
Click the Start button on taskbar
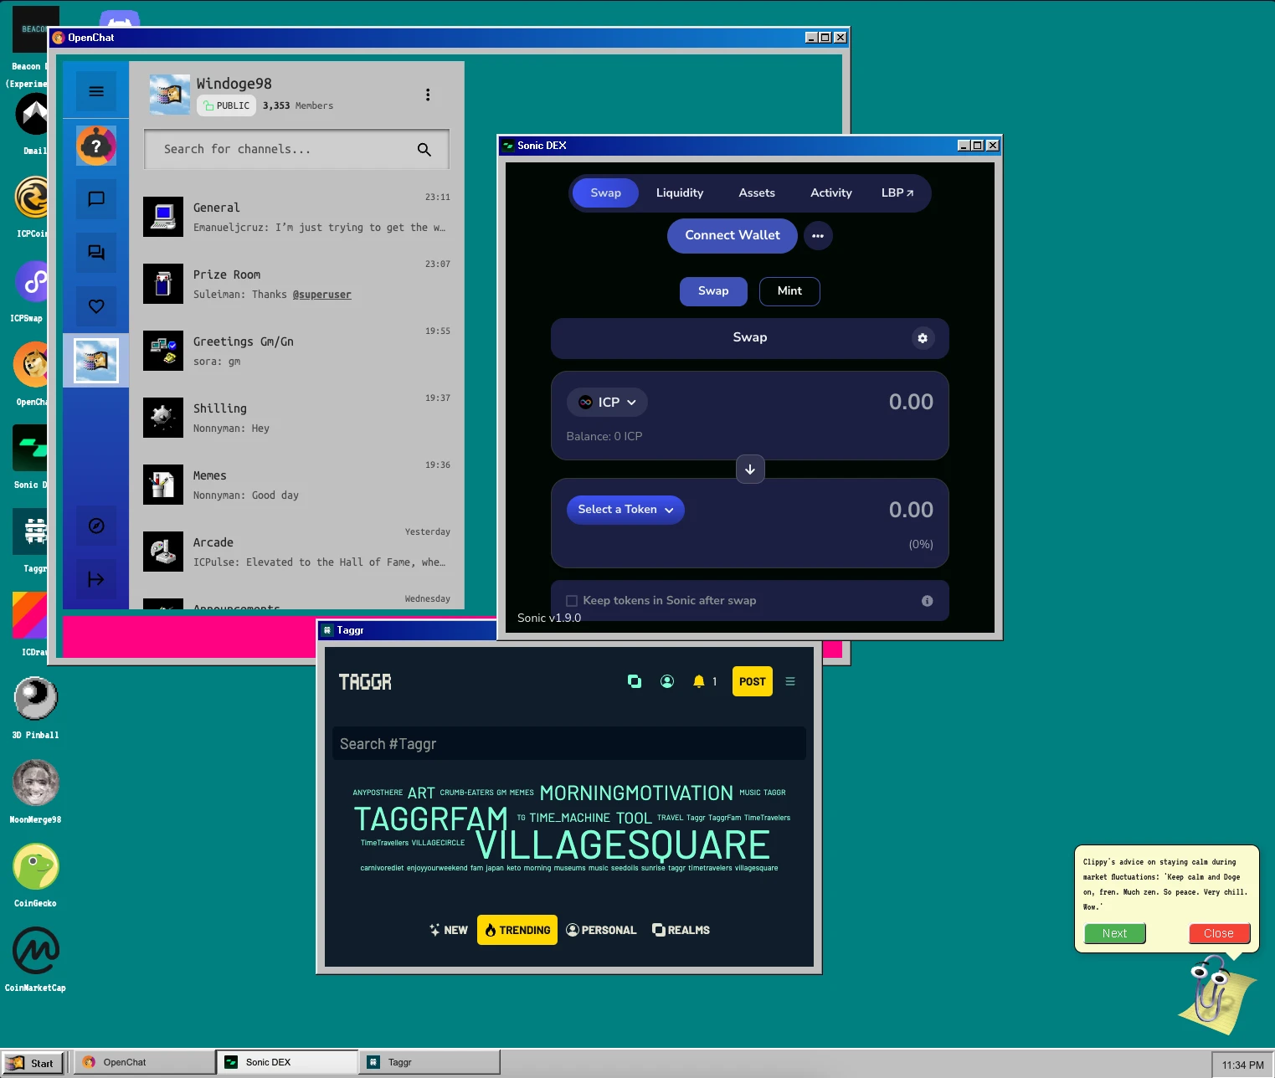click(x=33, y=1063)
